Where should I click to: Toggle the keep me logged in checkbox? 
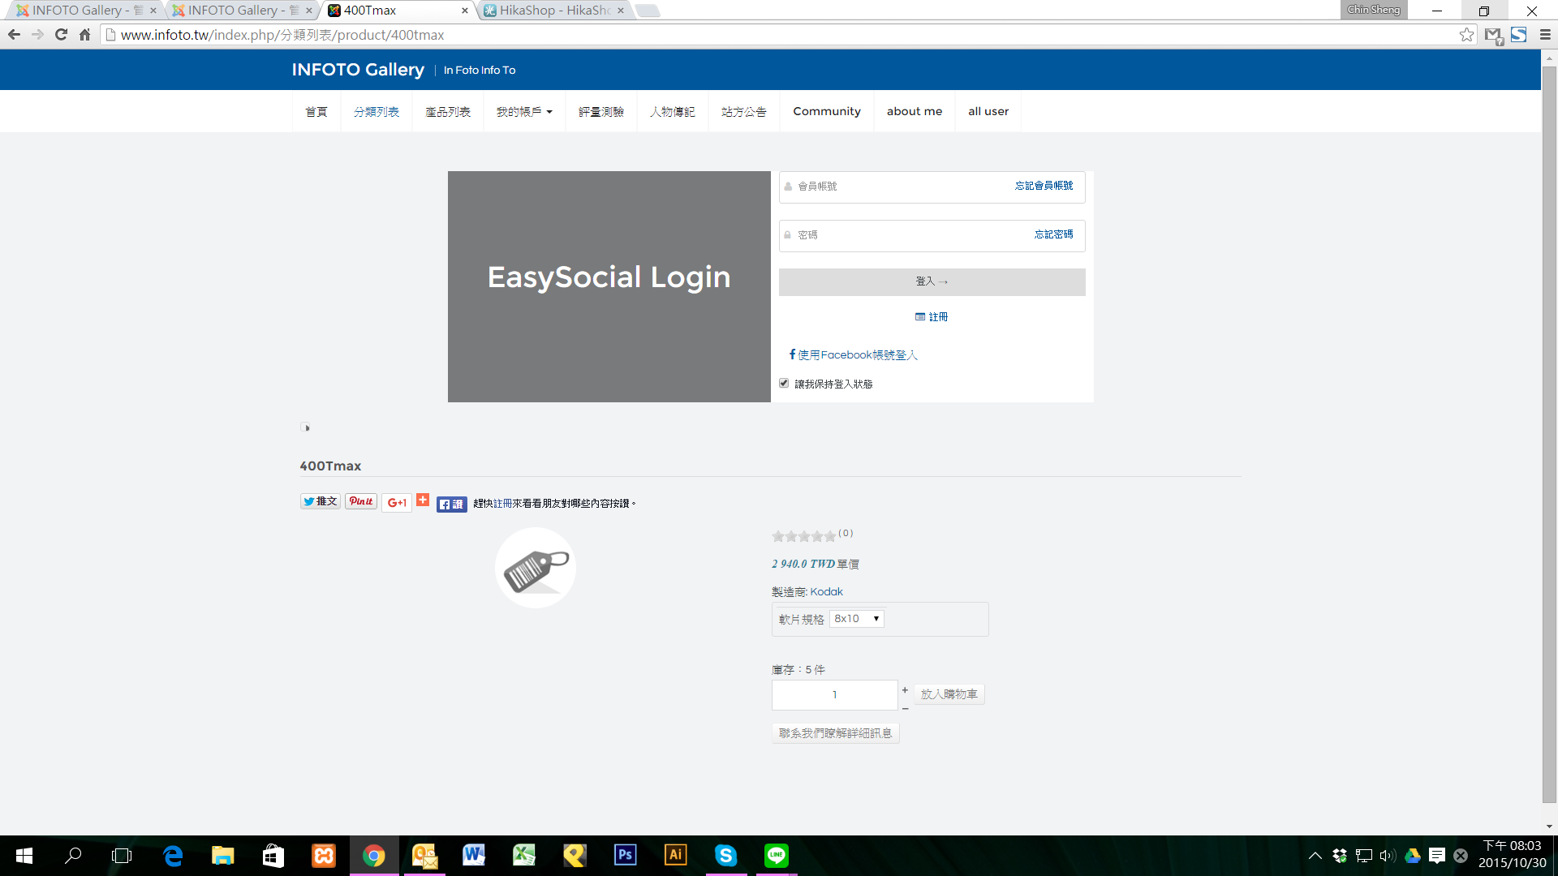coord(784,383)
